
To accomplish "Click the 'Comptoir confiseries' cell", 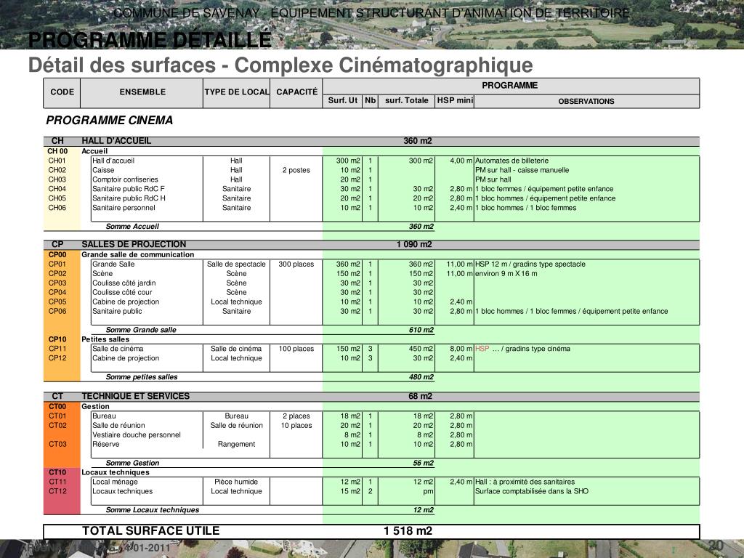I will [x=125, y=179].
